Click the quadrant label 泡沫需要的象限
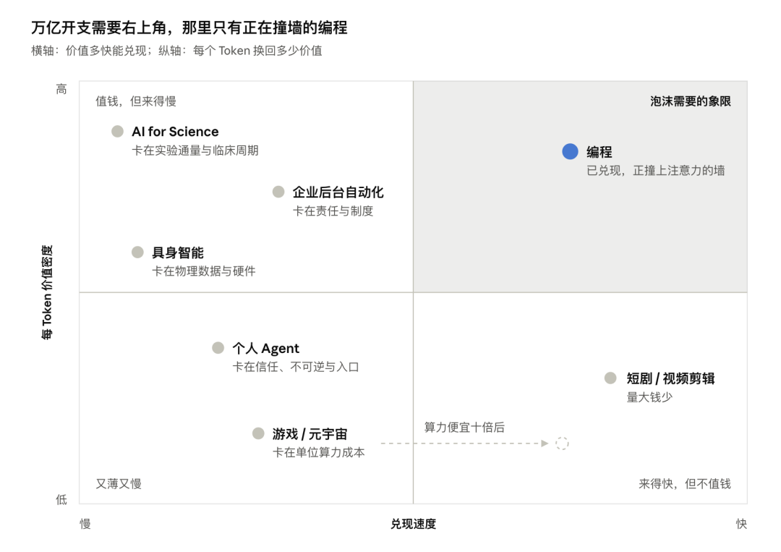Viewport: 781px width, 552px height. [x=691, y=101]
